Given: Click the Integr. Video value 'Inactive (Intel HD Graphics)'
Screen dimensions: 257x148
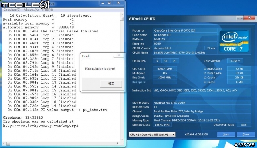Looking at the screenshot, I should [x=202, y=116].
